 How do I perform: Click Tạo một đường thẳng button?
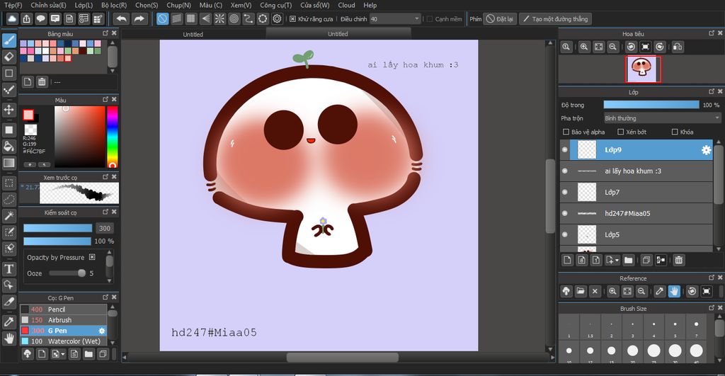555,19
